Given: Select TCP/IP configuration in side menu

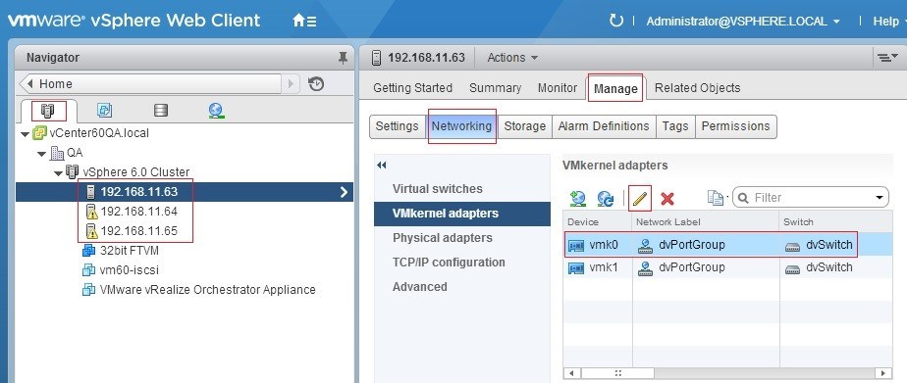Looking at the screenshot, I should [449, 262].
